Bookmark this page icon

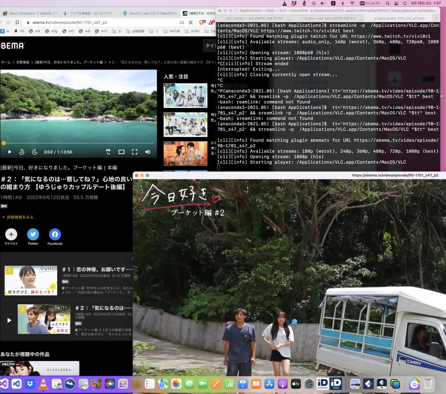17,22
